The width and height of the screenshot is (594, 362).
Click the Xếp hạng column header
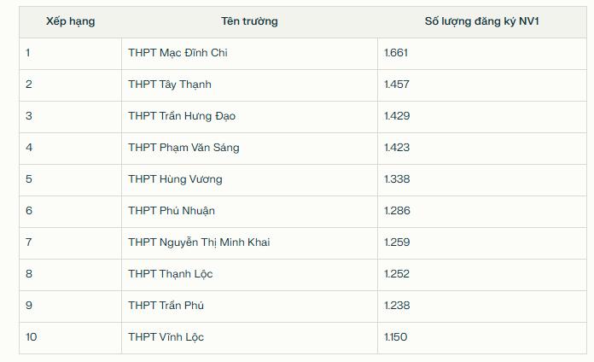pos(71,21)
